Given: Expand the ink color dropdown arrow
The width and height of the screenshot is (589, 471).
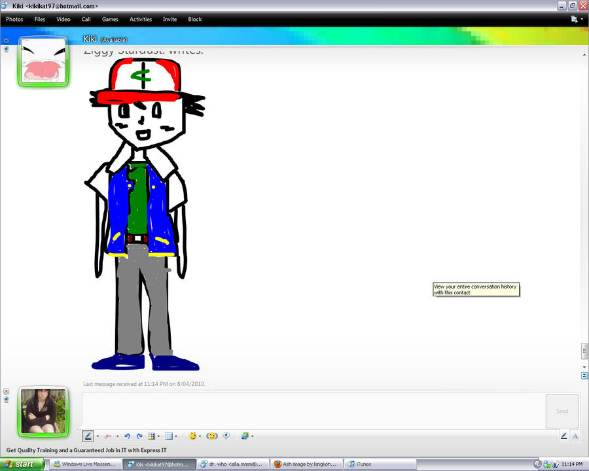Looking at the screenshot, I should pyautogui.click(x=158, y=436).
